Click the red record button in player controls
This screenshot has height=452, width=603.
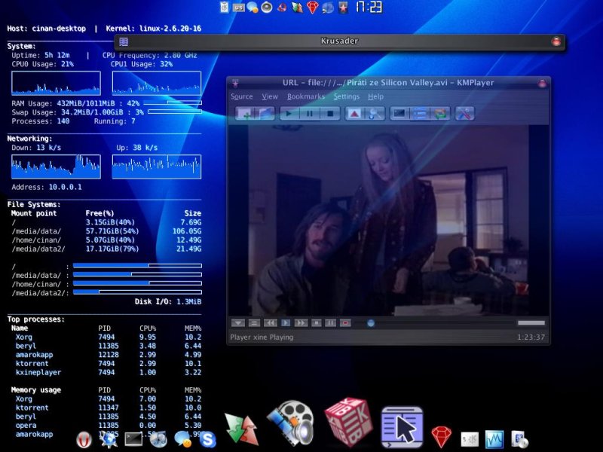(345, 323)
